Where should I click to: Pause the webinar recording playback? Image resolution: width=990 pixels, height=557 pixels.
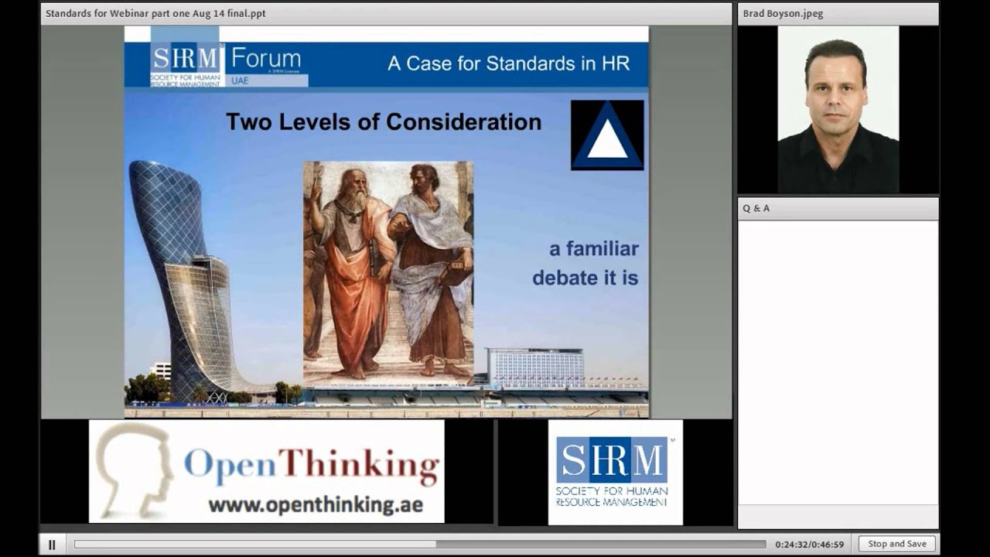(52, 545)
